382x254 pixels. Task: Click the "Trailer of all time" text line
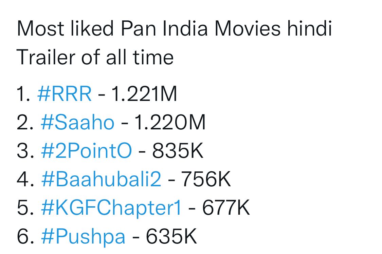point(95,57)
